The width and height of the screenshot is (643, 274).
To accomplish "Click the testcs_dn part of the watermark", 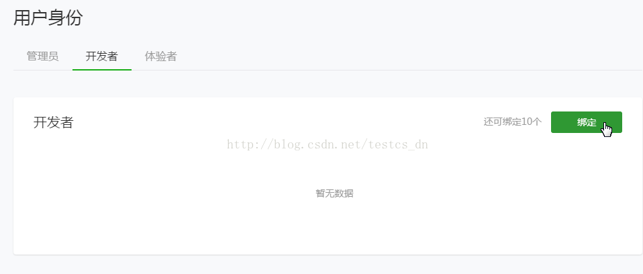I will [398, 144].
